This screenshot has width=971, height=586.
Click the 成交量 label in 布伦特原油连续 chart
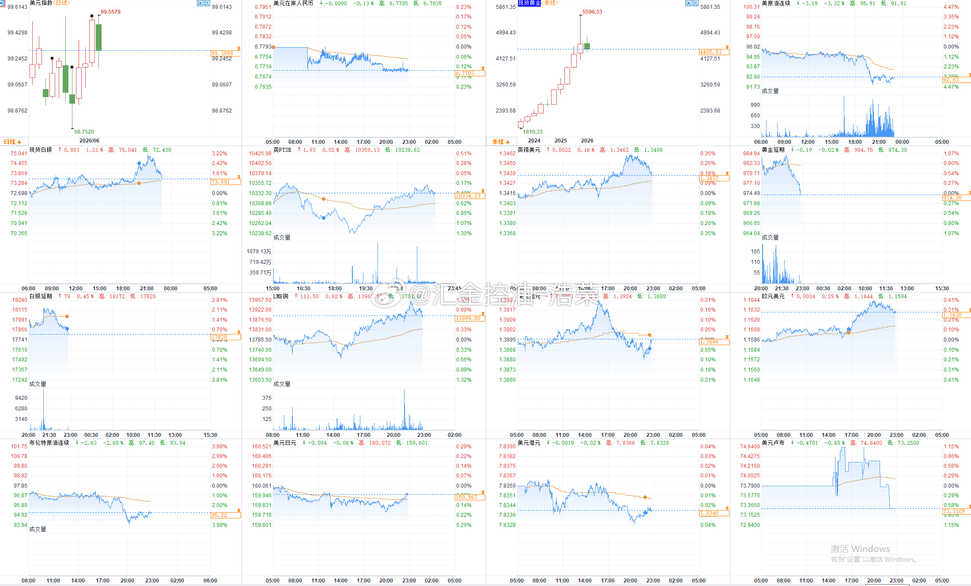point(38,530)
